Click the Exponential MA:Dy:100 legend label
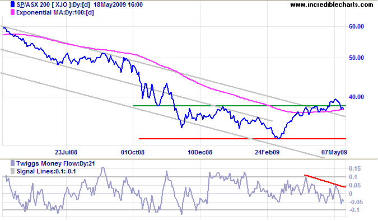The height and width of the screenshot is (221, 378). coord(55,12)
